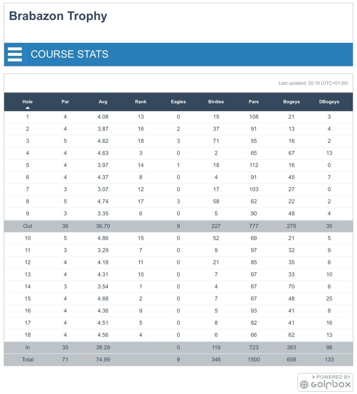Sort by Birdies column header
The width and height of the screenshot is (357, 394).
click(216, 102)
